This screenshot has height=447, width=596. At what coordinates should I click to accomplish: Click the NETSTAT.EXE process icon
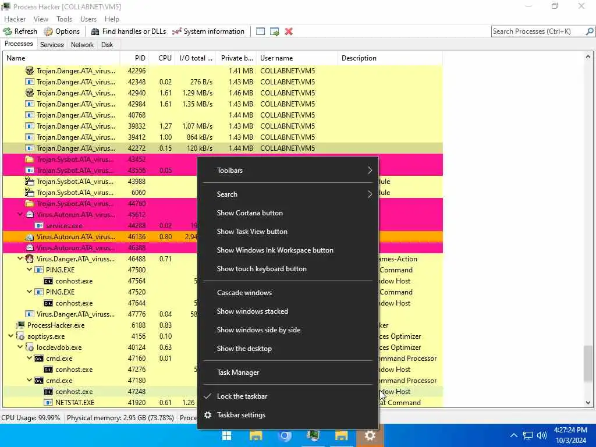(48, 403)
